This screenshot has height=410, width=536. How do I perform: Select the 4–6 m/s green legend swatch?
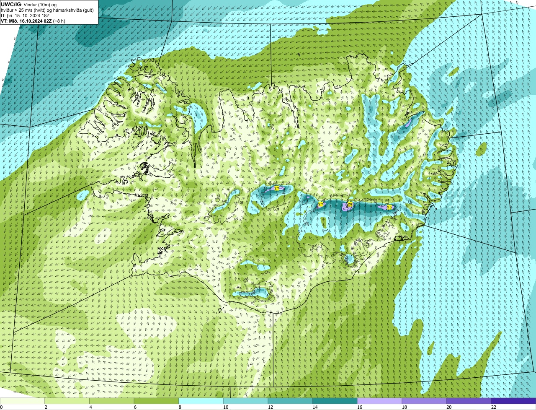(x=112, y=401)
